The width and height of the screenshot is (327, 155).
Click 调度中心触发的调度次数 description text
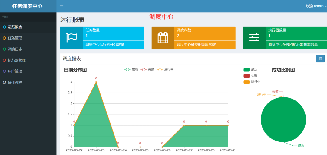point(196,44)
